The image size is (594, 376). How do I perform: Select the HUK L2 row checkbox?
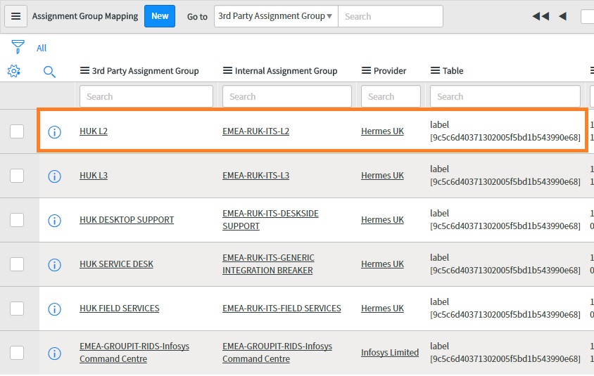[x=17, y=131]
